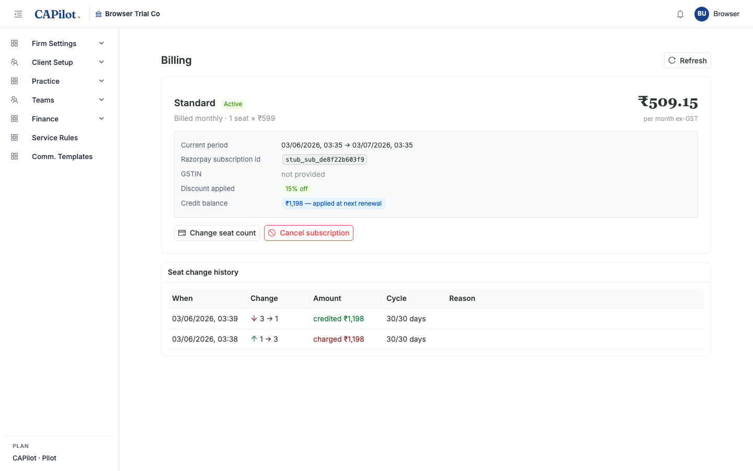Click the ₹509.15 monthly price
Viewport: 753px width, 471px height.
[668, 102]
